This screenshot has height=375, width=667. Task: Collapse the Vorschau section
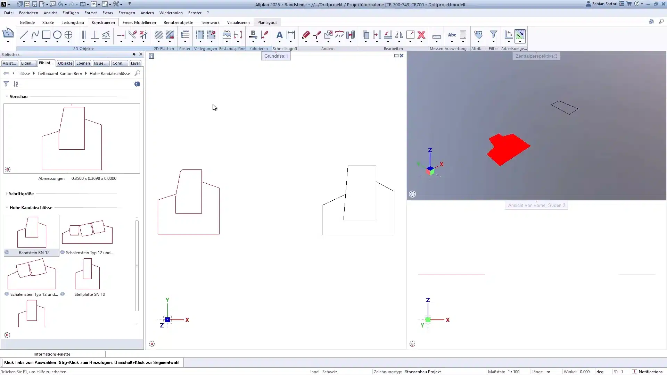[x=6, y=97]
